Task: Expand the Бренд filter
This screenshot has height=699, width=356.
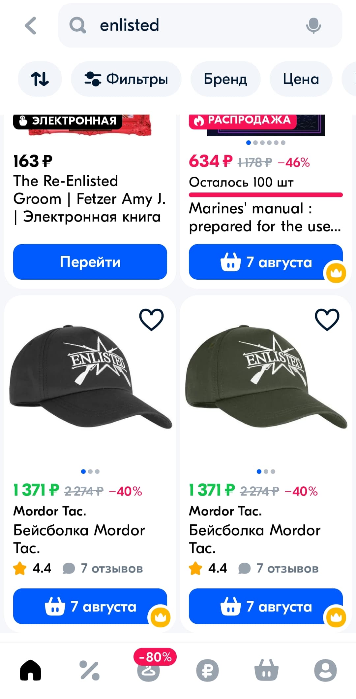Action: click(x=225, y=79)
